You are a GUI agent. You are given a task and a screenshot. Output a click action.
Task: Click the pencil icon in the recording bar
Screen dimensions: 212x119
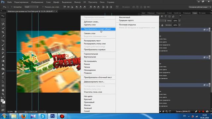[x=196, y=111]
